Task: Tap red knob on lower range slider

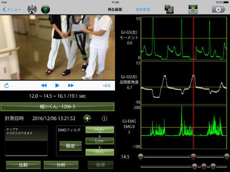Action: (x=204, y=166)
